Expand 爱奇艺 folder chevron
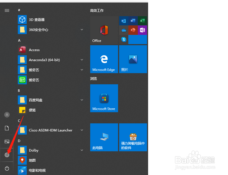228x175 pixels. coord(82,70)
